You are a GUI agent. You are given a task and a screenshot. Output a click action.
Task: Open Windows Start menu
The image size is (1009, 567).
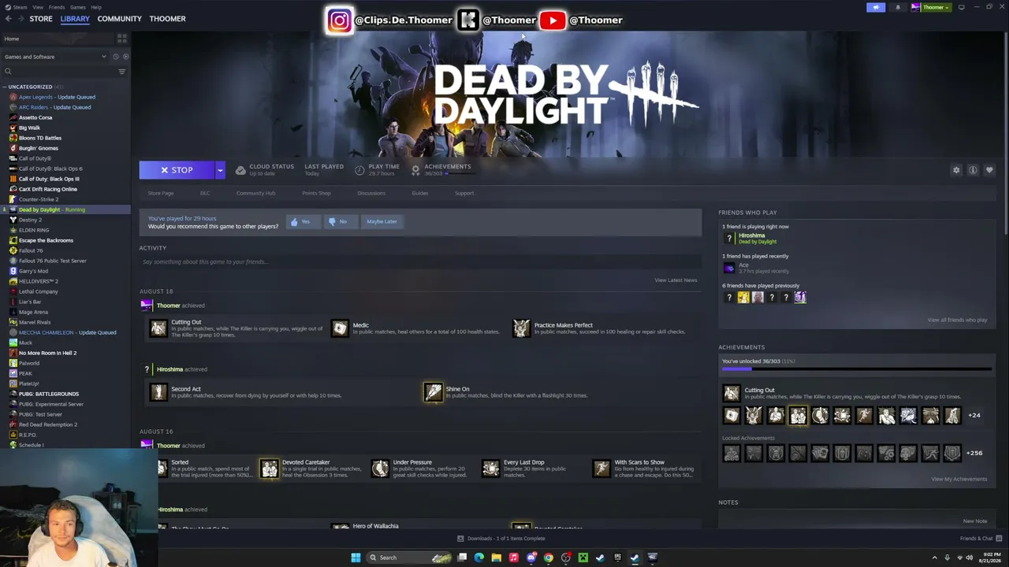356,558
